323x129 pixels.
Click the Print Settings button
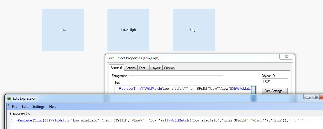(275, 91)
